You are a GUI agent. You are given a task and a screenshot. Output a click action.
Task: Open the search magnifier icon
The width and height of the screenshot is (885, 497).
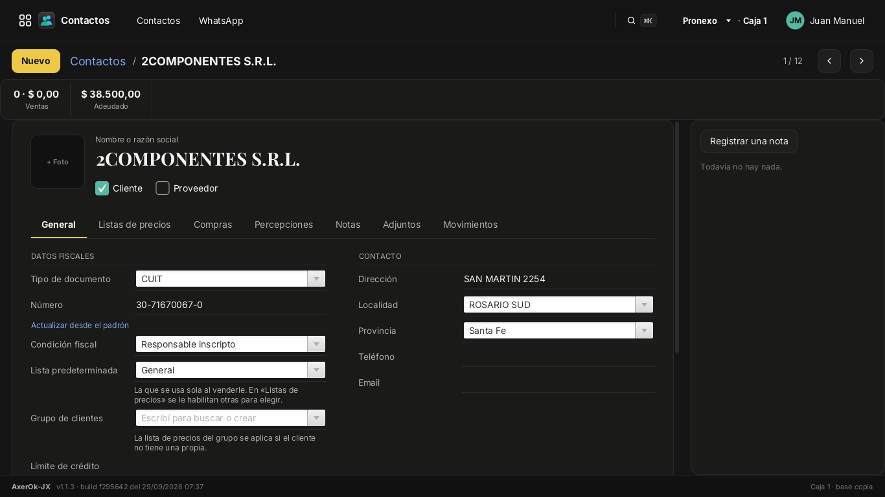pyautogui.click(x=631, y=21)
